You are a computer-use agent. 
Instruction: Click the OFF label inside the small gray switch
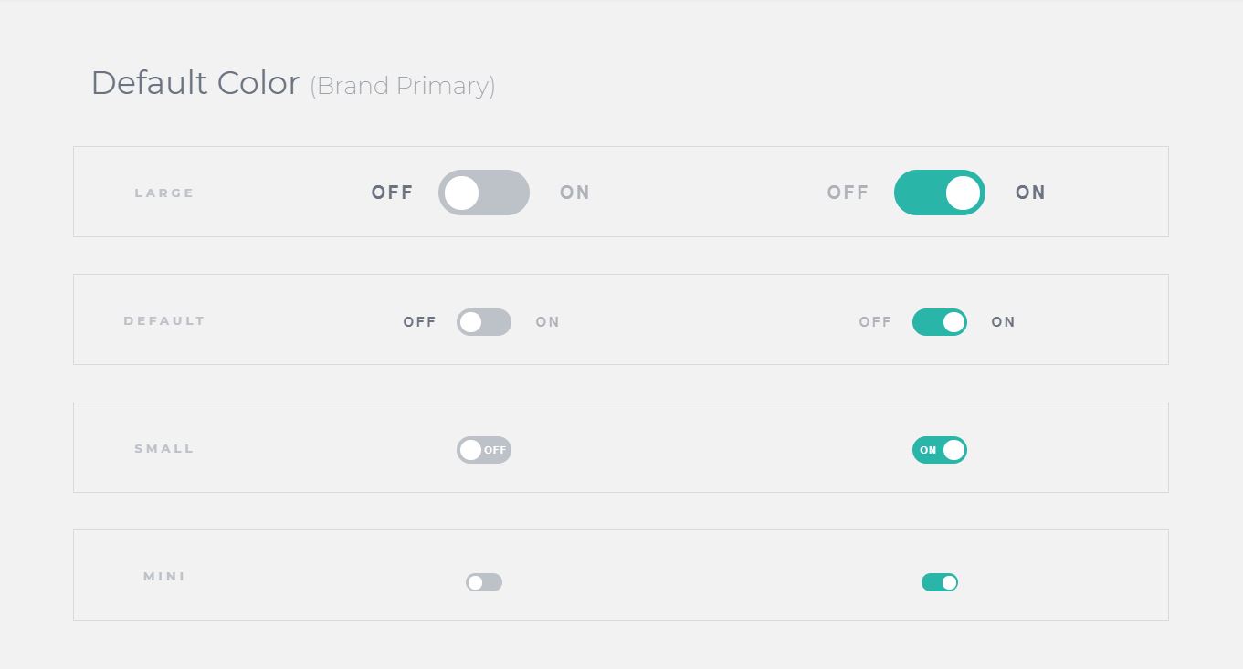494,450
